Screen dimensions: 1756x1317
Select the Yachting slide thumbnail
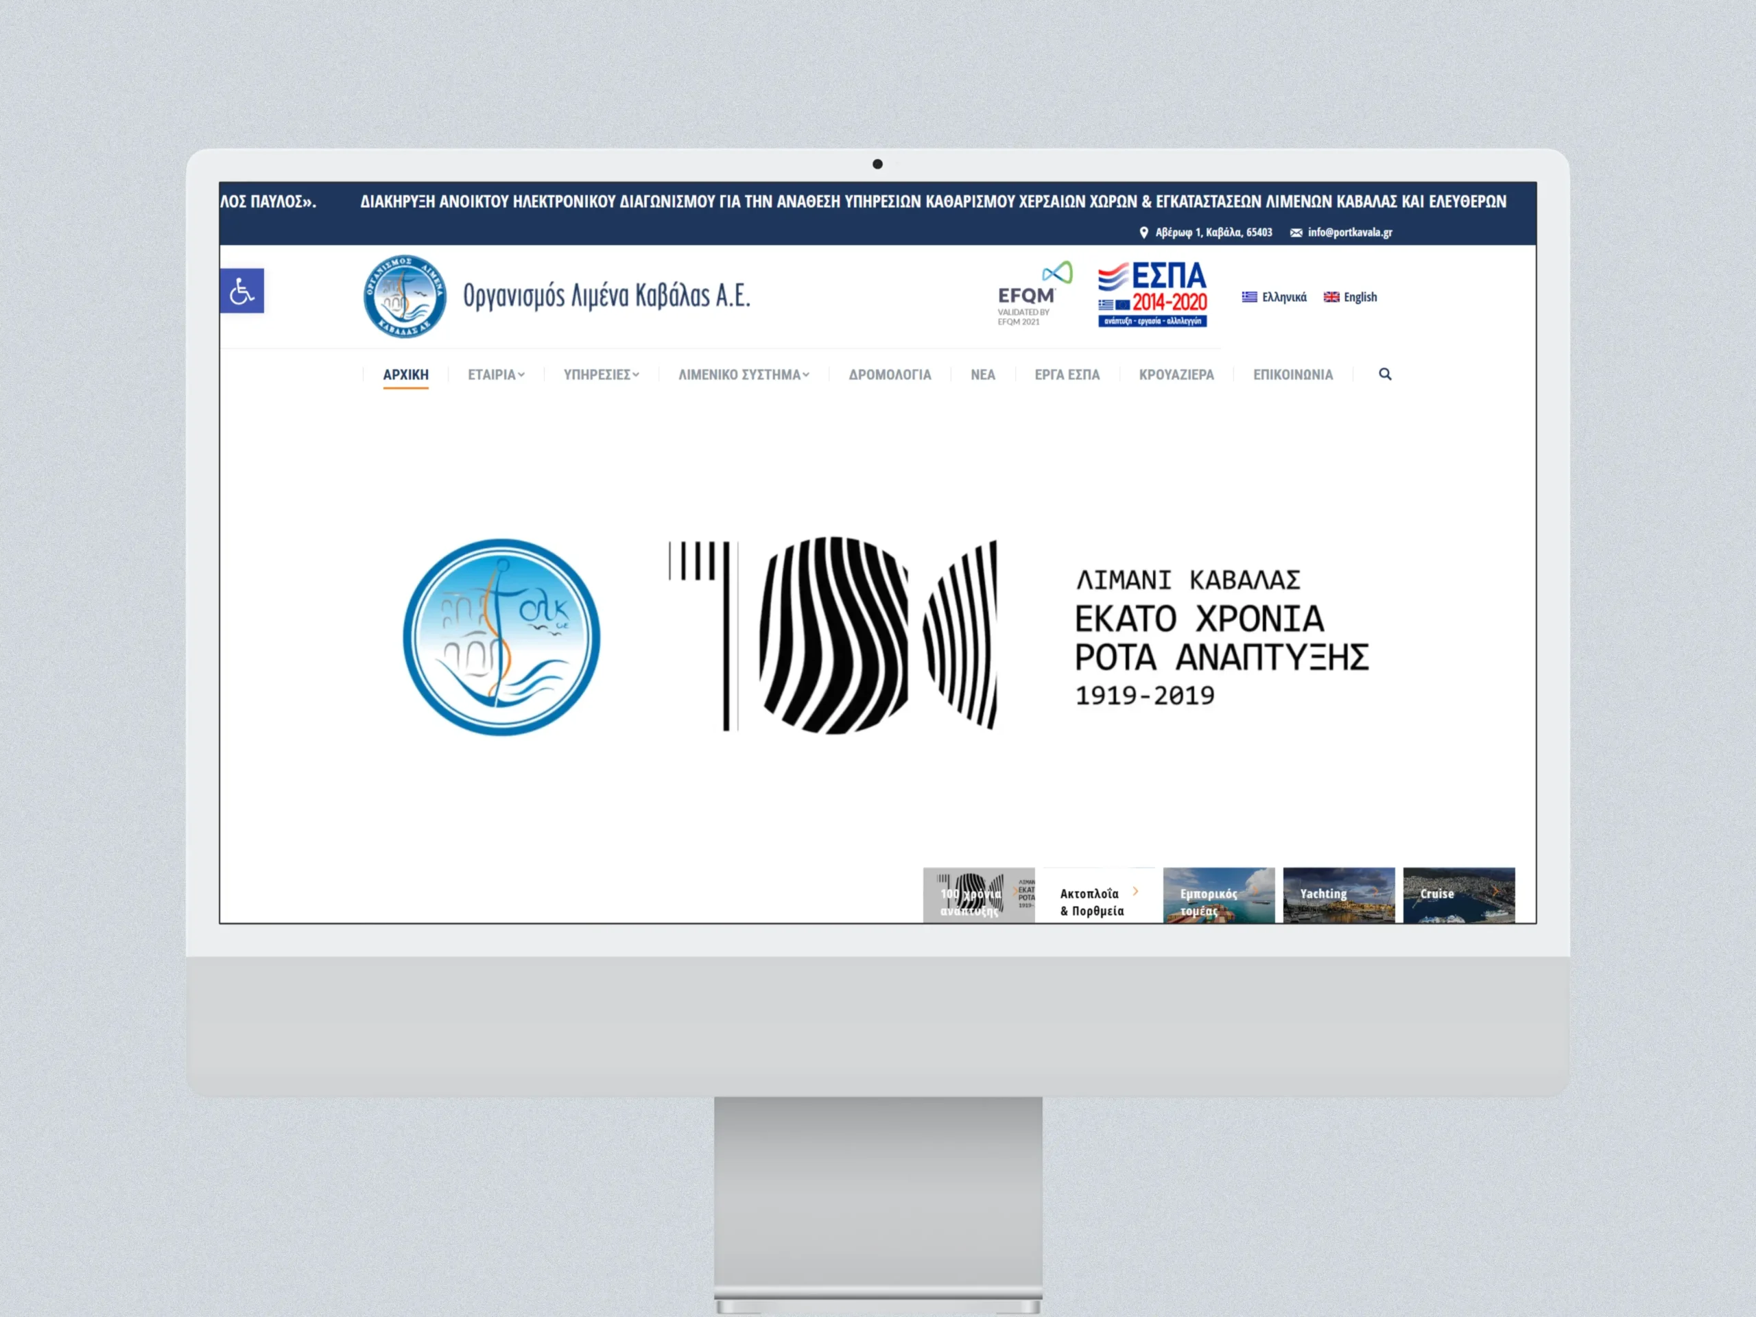[1338, 895]
